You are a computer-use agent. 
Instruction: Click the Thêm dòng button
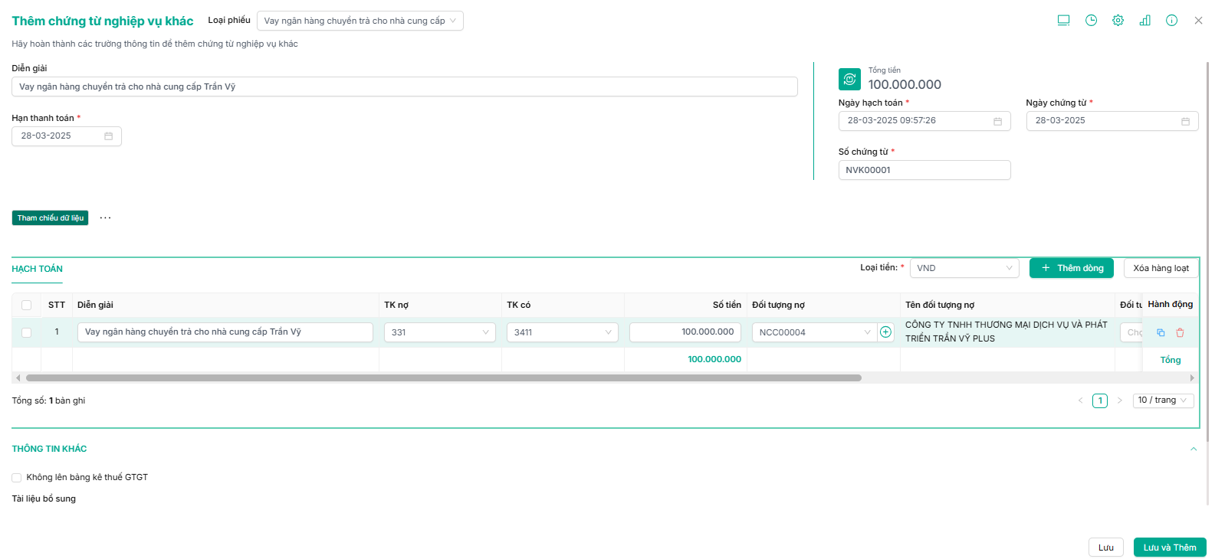point(1071,268)
